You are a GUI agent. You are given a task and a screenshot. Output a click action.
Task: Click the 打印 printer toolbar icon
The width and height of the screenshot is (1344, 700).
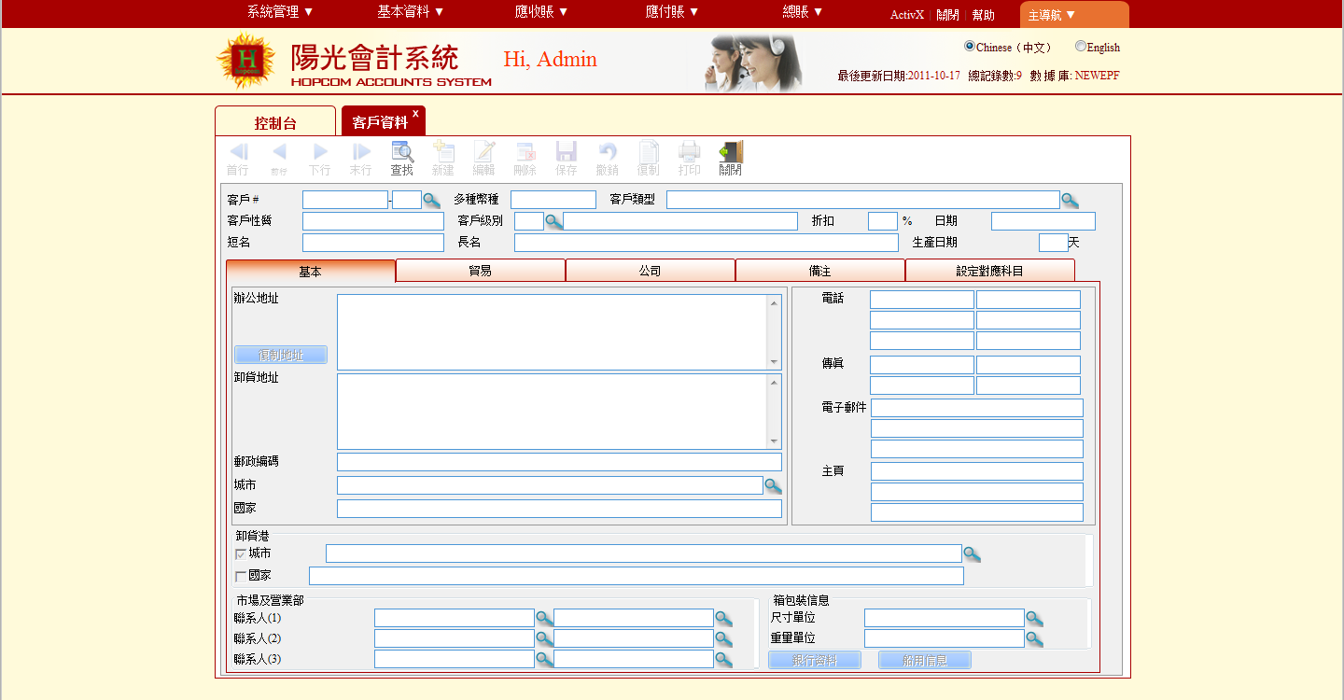(689, 153)
